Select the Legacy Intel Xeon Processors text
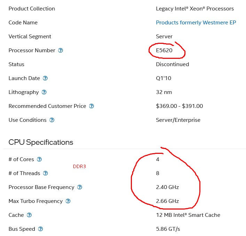The width and height of the screenshot is (246, 236). [x=195, y=9]
